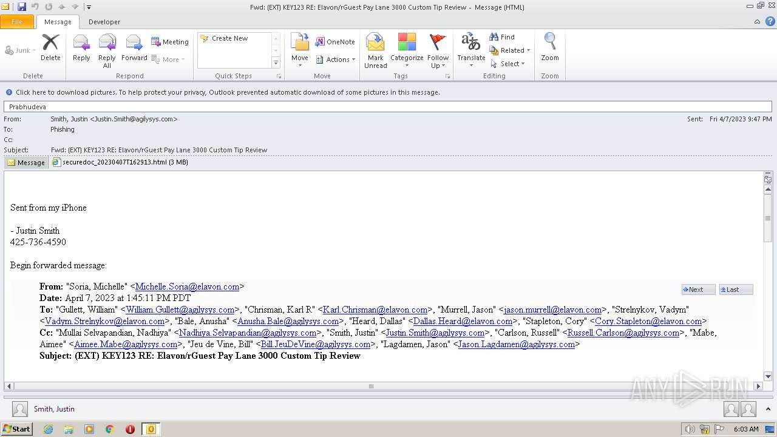This screenshot has width=777, height=437.
Task: Save the message via quick access toolbar
Action: coord(22,7)
